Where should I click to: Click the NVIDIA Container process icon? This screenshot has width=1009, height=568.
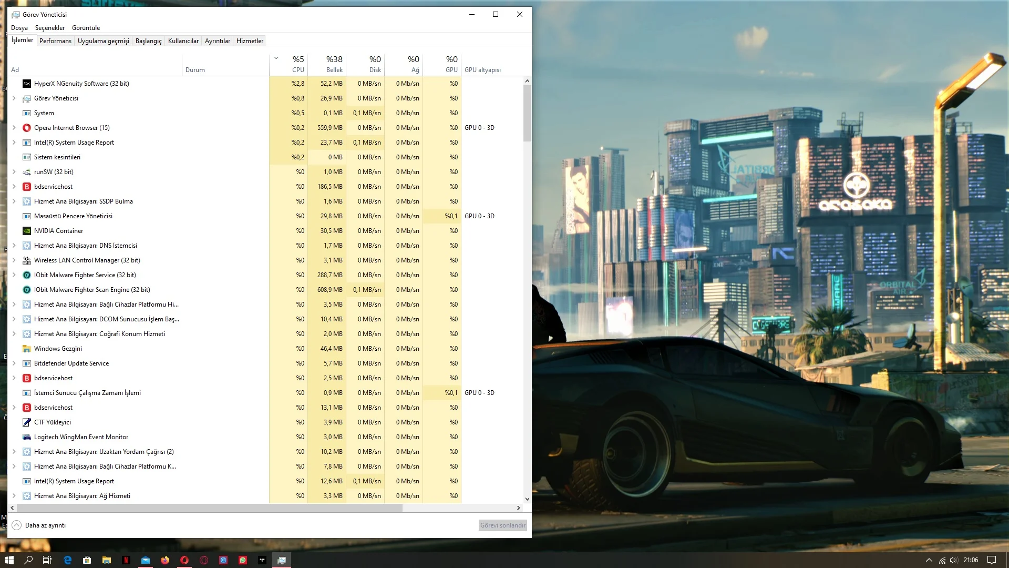[27, 231]
